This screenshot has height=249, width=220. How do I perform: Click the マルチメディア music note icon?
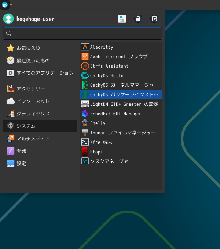[x=11, y=138]
